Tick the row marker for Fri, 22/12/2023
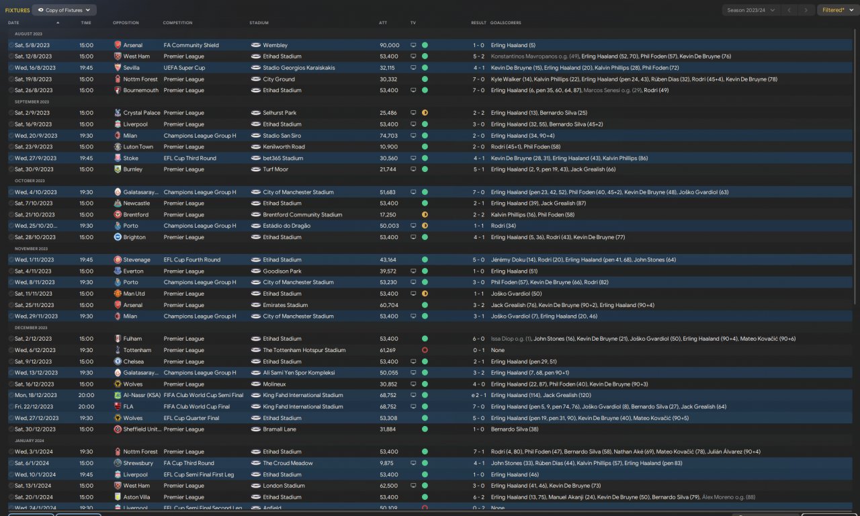Screen dimensions: 860x516 click(x=11, y=406)
